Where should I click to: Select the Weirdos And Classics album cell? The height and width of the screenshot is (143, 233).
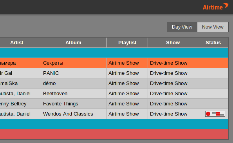pyautogui.click(x=74, y=114)
